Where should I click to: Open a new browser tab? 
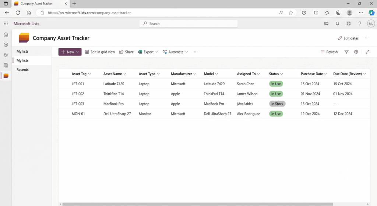pyautogui.click(x=74, y=4)
